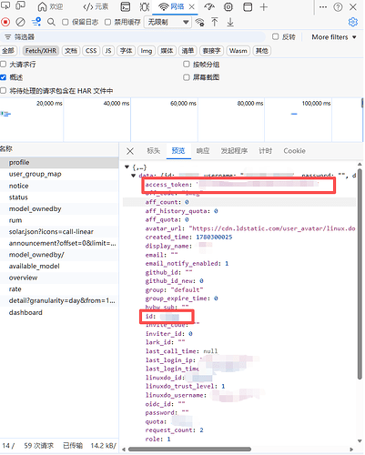Switch to the Cookie tab
365x455 pixels.
294,151
